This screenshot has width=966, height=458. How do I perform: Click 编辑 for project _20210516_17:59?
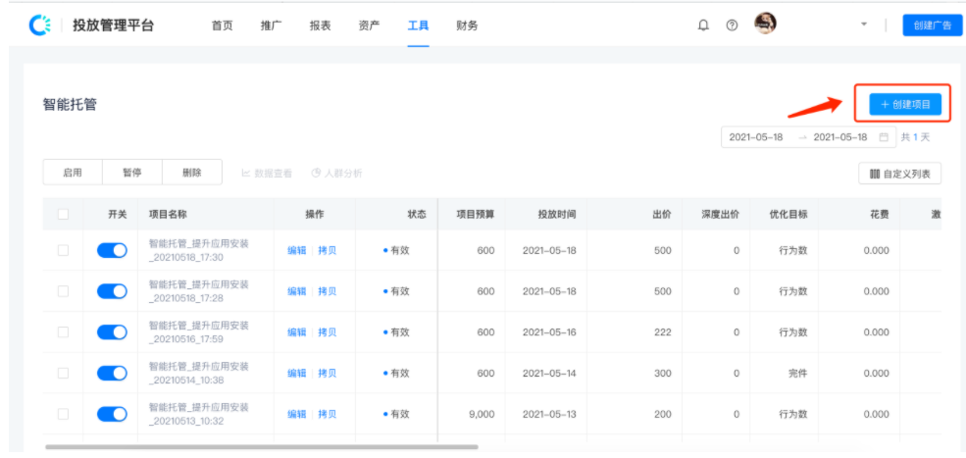(296, 332)
